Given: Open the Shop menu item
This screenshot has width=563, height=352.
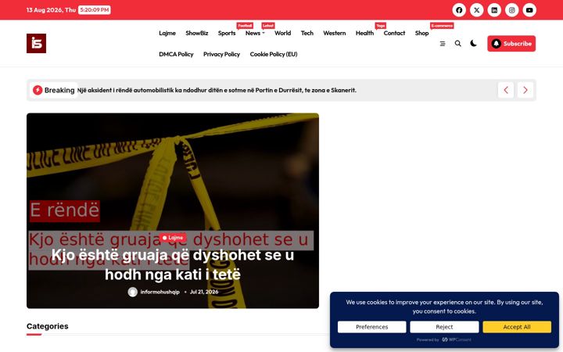Looking at the screenshot, I should (x=421, y=33).
